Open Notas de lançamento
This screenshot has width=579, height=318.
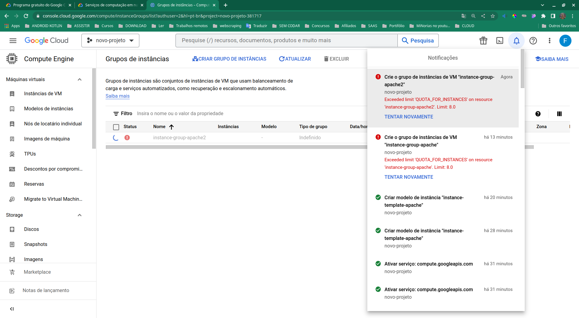(x=45, y=291)
